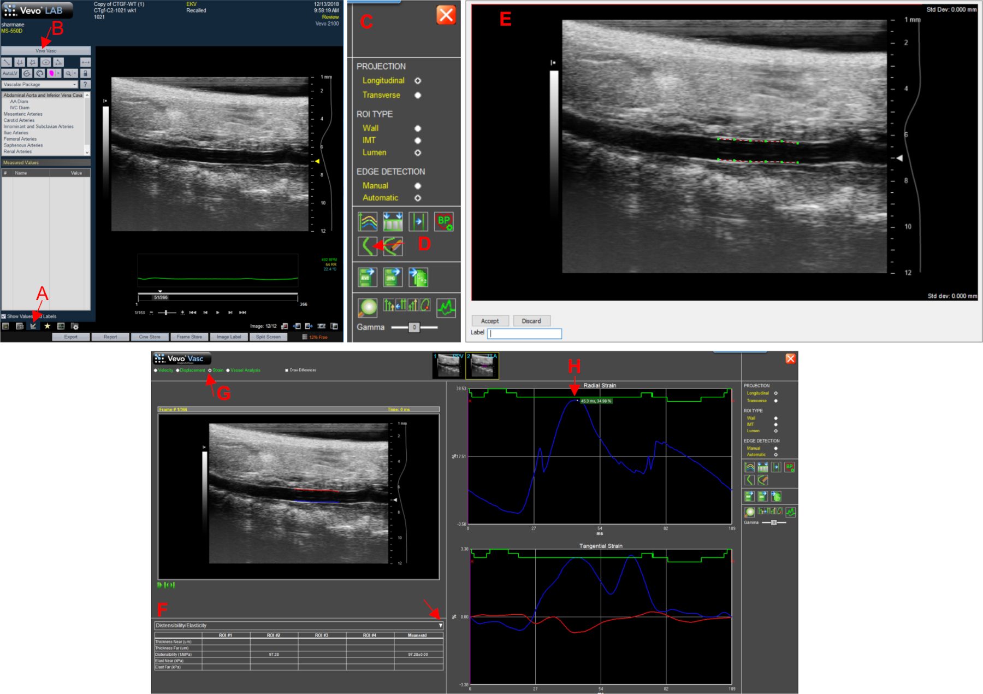The width and height of the screenshot is (983, 694).
Task: Click the linear distance measurement tool
Action: (7, 62)
